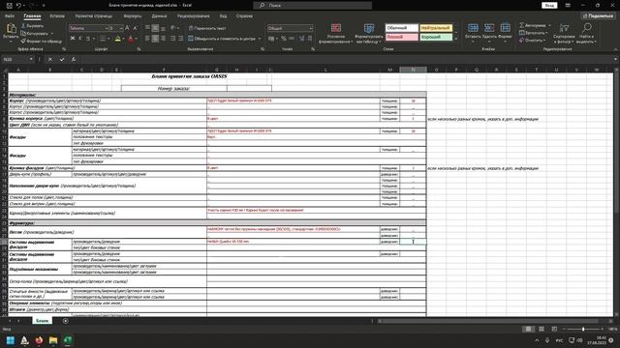Screen dimensions: 620x348
Task: Click the Decrease Decimal icon
Action: 310,39
